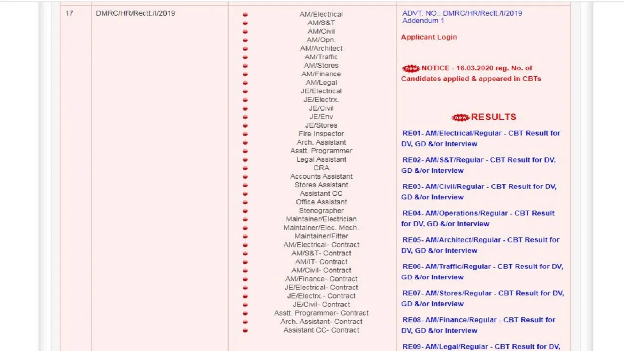Select AM/Civil- Contract post text
This screenshot has height=351, width=624.
point(321,270)
